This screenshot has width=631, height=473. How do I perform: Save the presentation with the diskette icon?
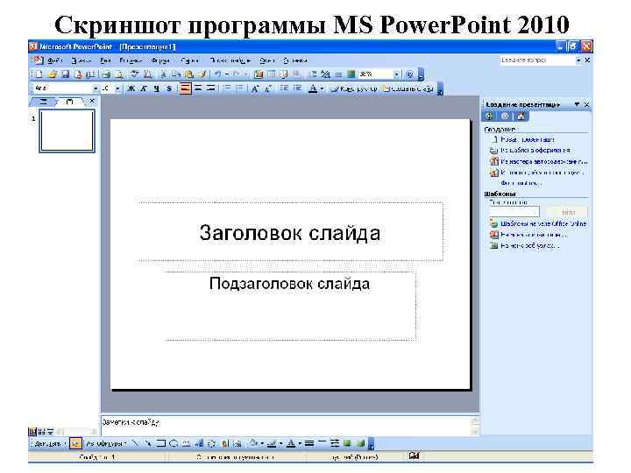point(65,74)
